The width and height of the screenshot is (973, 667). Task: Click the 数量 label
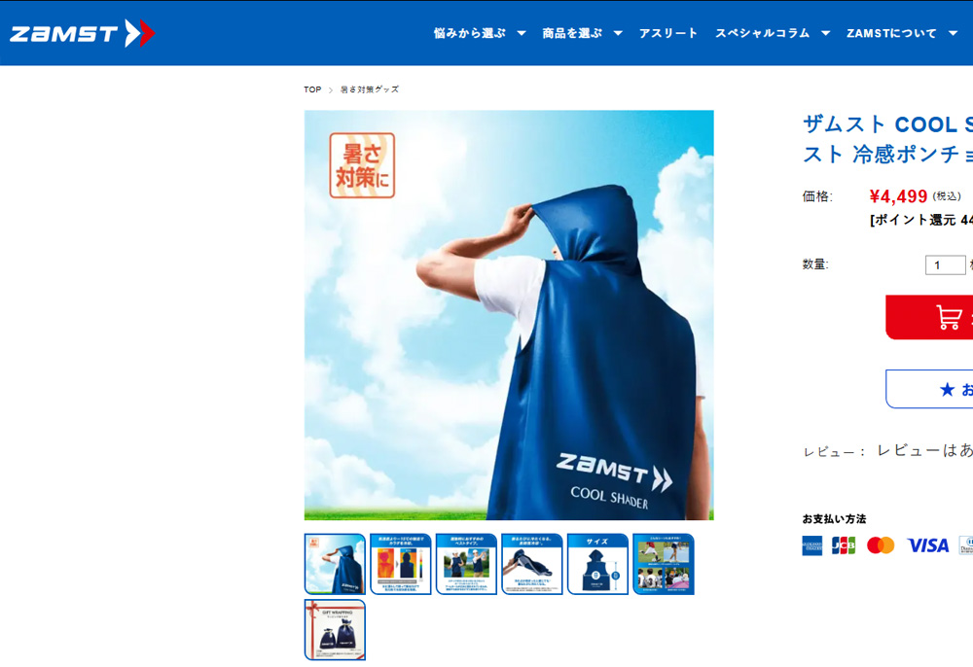(x=815, y=264)
